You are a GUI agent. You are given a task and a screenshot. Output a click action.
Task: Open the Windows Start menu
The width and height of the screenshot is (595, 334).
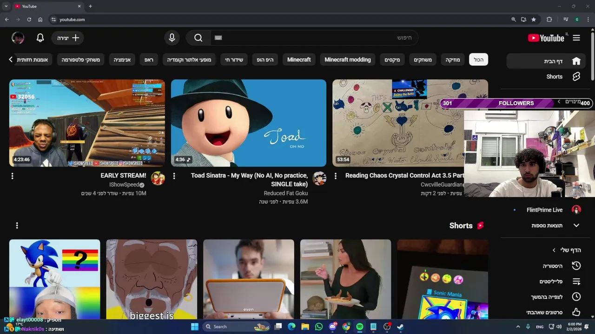[x=195, y=327]
